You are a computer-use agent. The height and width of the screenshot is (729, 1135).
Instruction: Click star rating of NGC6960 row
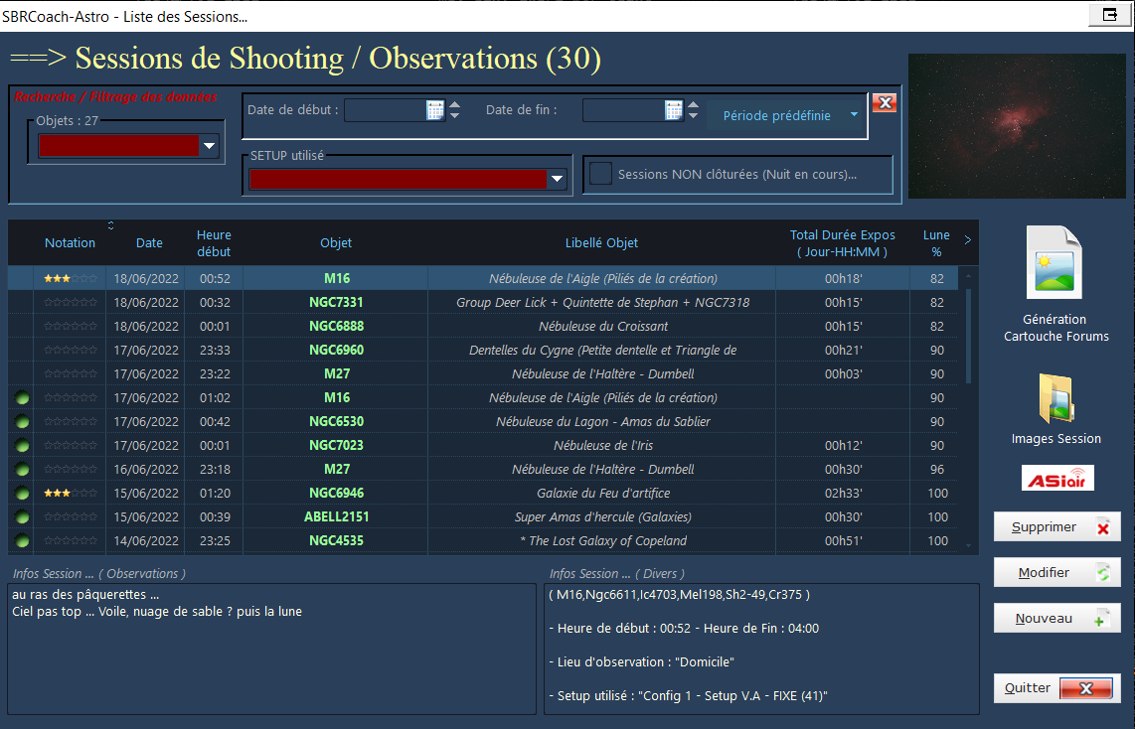coord(71,350)
